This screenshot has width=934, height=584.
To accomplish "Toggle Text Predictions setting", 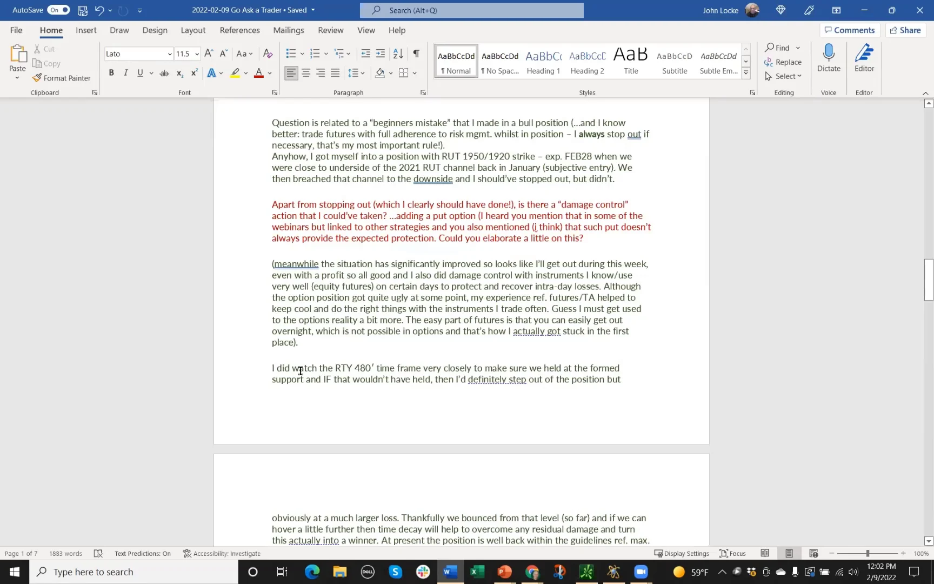I will click(x=143, y=553).
